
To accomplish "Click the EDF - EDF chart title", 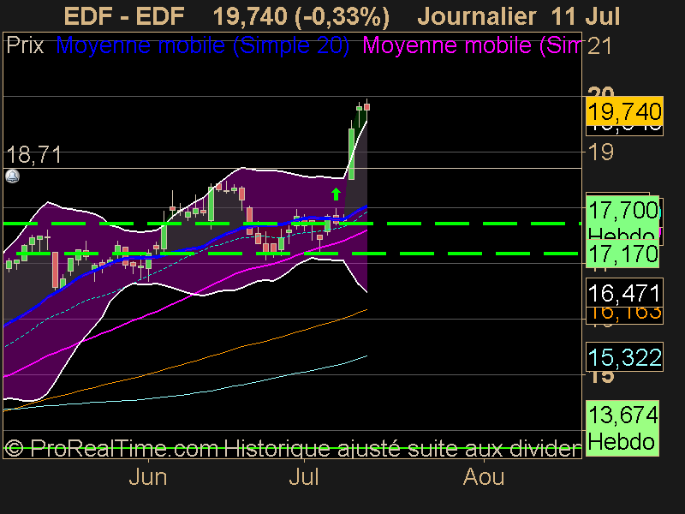I will pyautogui.click(x=124, y=16).
